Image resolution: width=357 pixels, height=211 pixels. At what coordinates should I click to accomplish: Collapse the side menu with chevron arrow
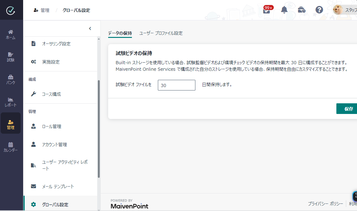90,28
